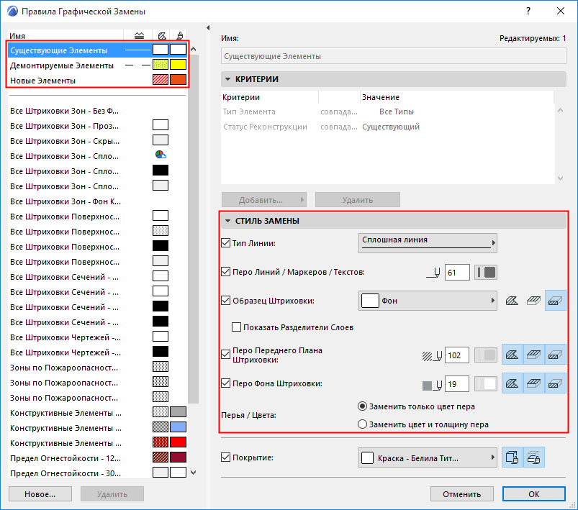
Task: Click the OK button
Action: [x=534, y=493]
